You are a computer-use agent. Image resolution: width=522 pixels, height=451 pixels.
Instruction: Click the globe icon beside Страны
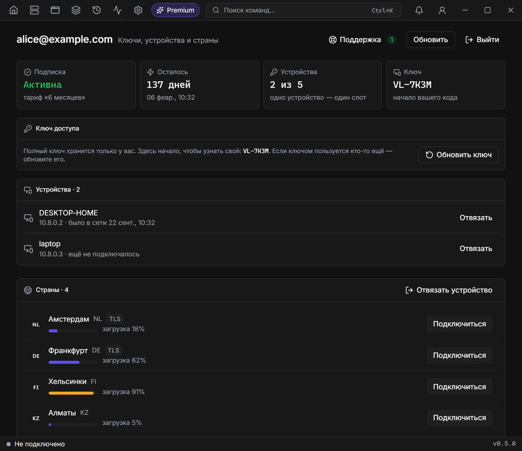pyautogui.click(x=28, y=290)
